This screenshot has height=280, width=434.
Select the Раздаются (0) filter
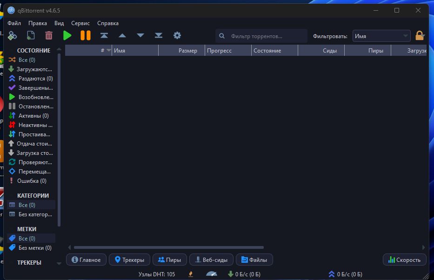pos(31,79)
